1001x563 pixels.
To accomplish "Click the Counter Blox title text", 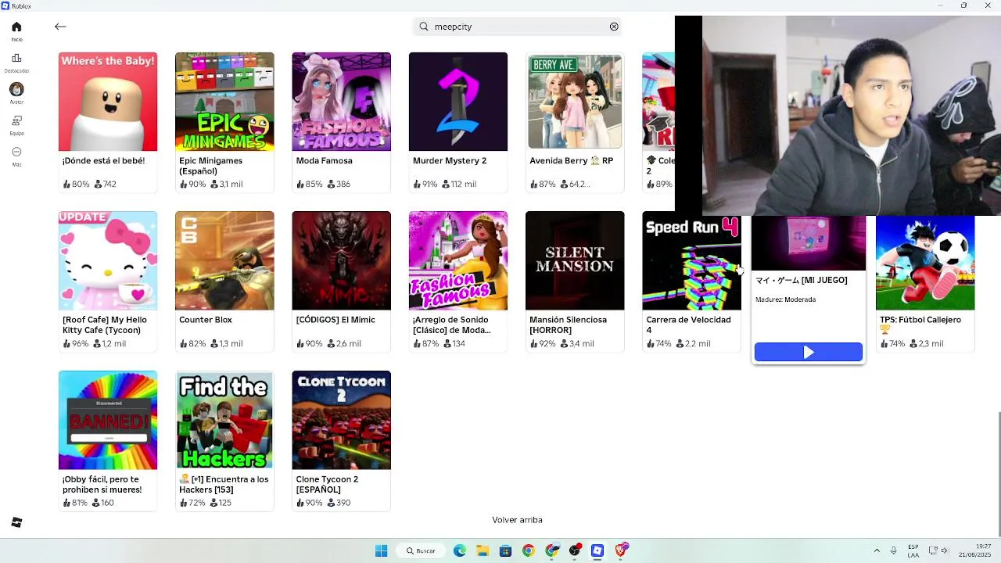I will point(206,320).
